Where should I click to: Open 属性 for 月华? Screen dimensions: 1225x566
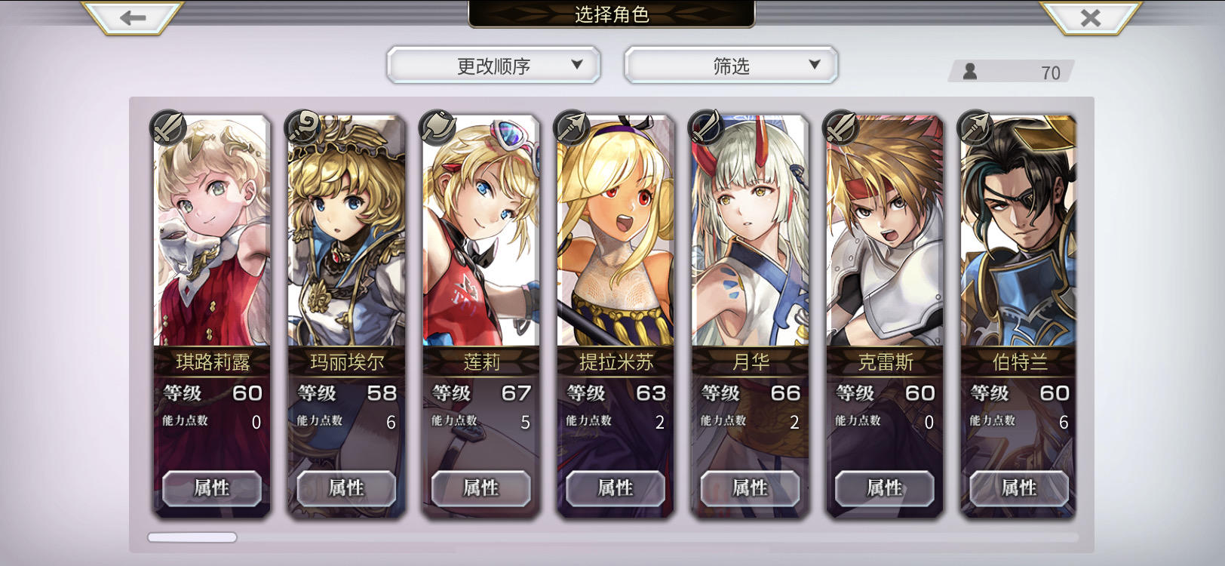[x=751, y=488]
